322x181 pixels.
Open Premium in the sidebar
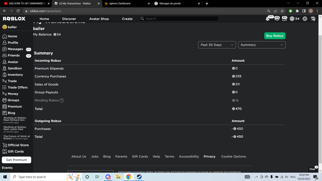15,106
